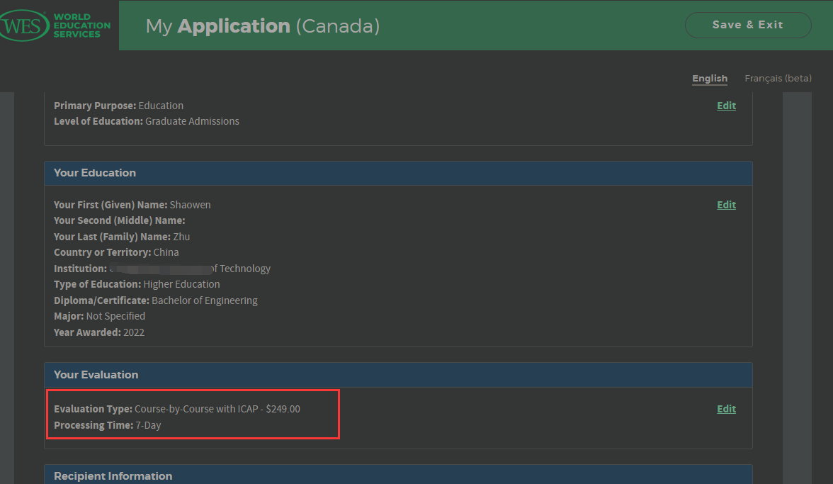Click the Year Awarded 2022 line
833x484 pixels.
99,332
